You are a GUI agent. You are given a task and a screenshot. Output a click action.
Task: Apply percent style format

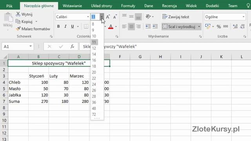(x=219, y=27)
